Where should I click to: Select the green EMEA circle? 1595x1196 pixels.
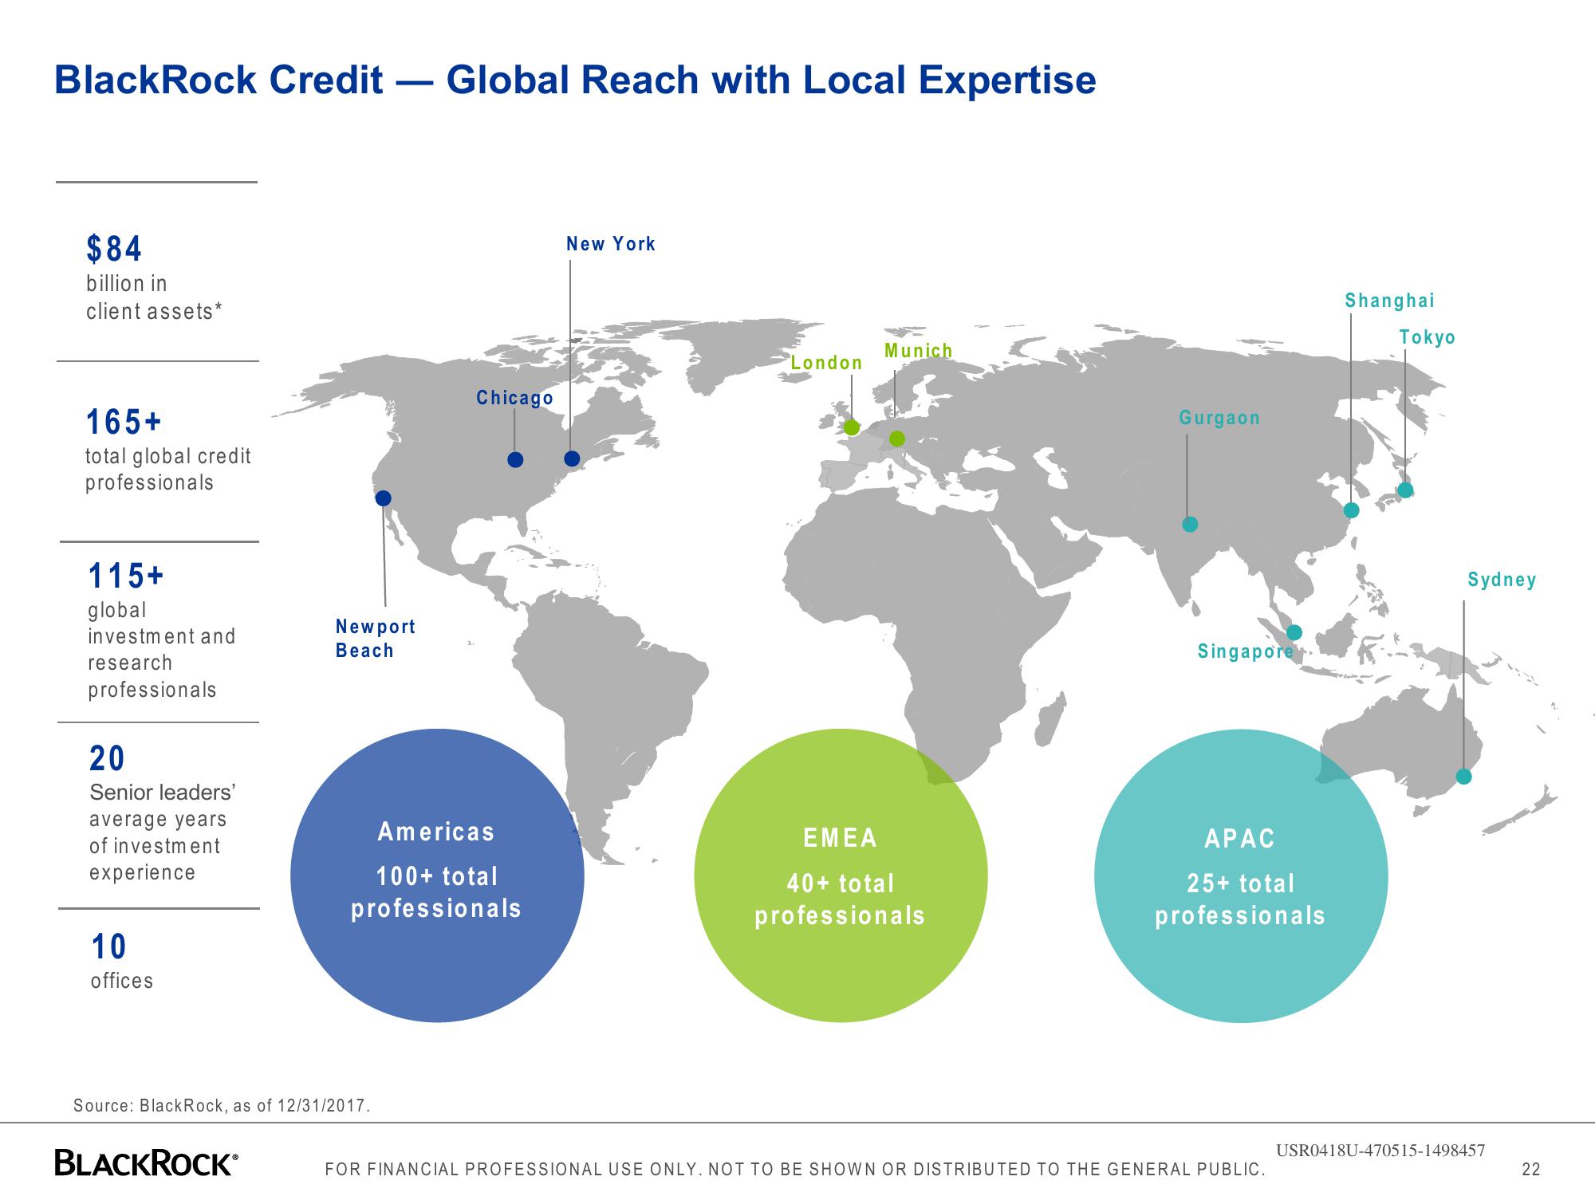(x=841, y=875)
